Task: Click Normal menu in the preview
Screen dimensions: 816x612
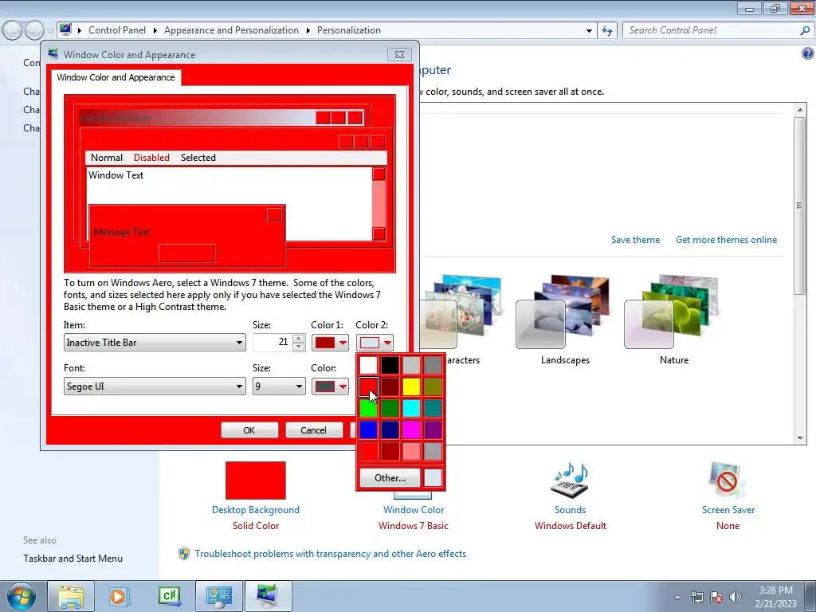Action: [107, 158]
